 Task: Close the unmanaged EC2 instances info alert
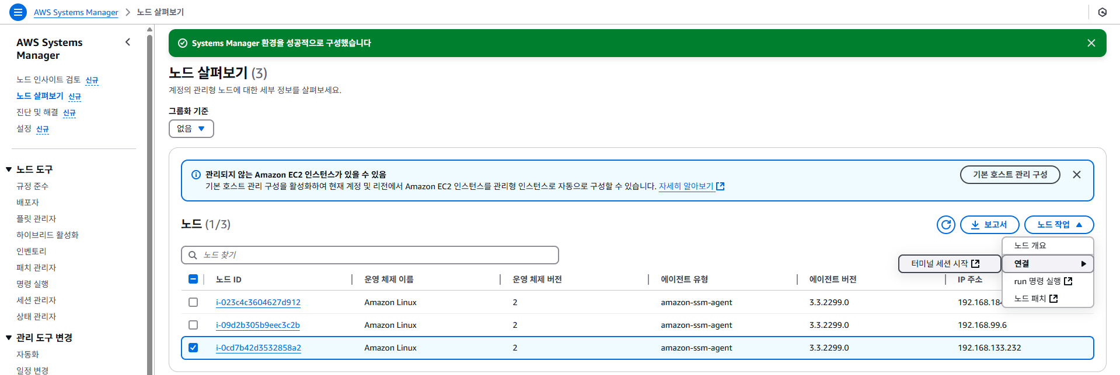1077,175
